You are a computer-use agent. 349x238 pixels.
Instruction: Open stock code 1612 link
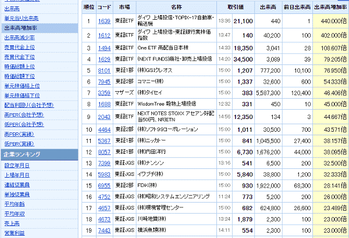pyautogui.click(x=104, y=35)
